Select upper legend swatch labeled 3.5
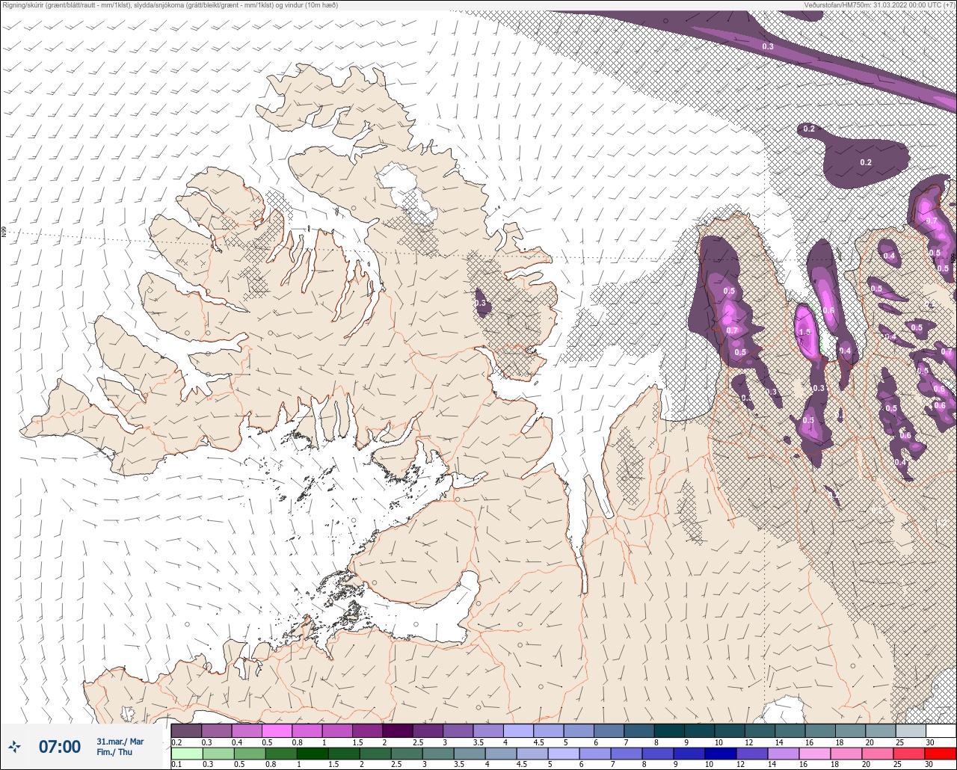957x770 pixels. pos(488,730)
